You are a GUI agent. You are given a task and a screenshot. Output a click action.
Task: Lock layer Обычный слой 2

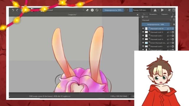(168, 36)
